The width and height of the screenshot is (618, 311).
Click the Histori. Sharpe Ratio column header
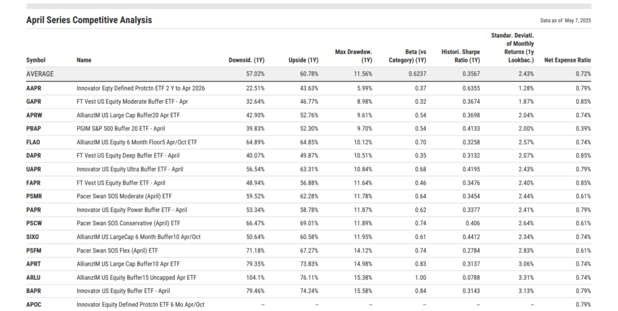pyautogui.click(x=460, y=56)
